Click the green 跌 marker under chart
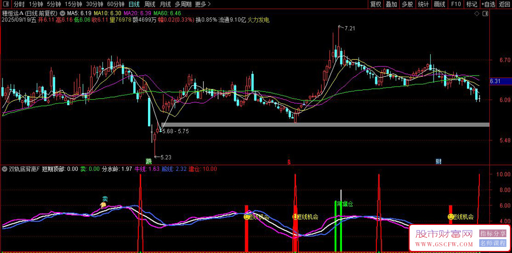The width and height of the screenshot is (512, 253). click(148, 161)
